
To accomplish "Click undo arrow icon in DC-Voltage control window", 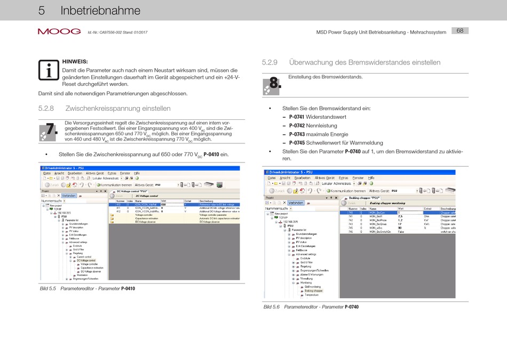I will click(x=82, y=185).
